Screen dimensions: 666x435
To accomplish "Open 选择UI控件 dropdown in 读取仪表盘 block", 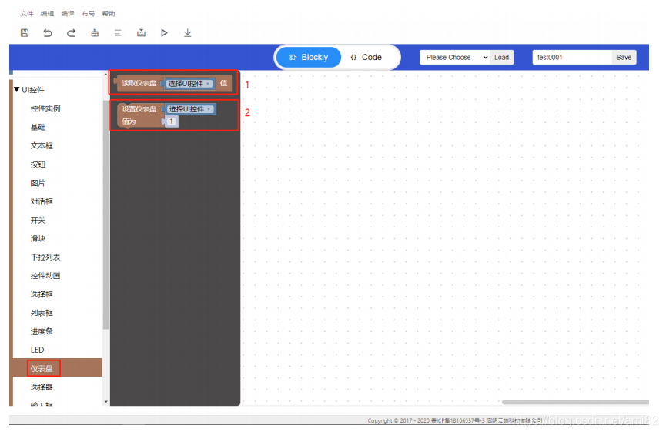I will tap(189, 84).
